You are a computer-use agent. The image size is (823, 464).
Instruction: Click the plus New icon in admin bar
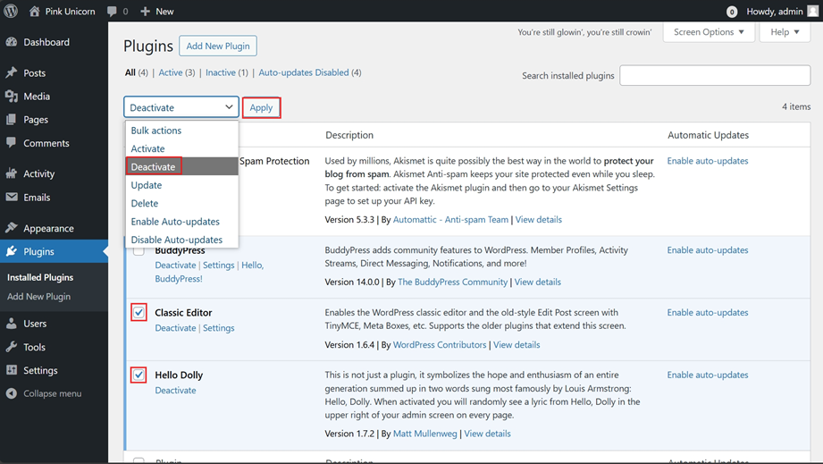click(x=146, y=11)
